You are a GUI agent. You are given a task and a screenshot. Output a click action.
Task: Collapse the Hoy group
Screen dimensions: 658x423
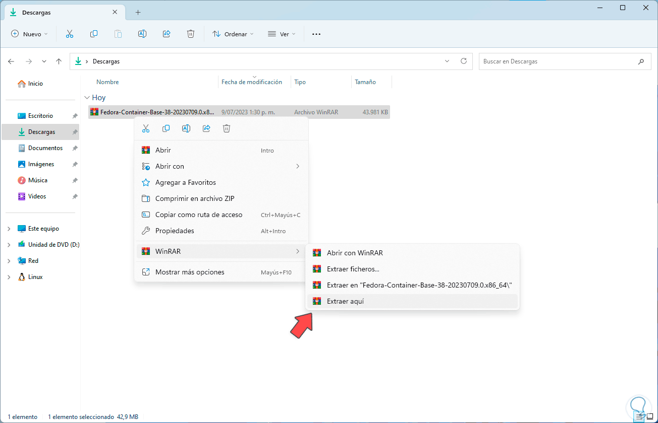(x=87, y=98)
